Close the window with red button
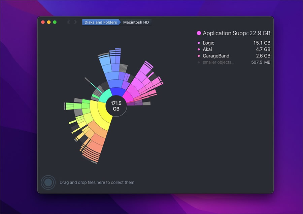 click(43, 22)
